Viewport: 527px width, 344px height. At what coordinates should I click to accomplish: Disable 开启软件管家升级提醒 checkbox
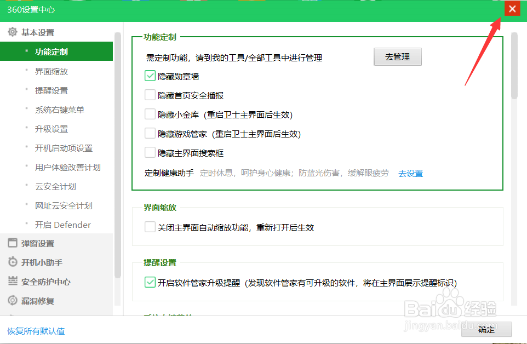pos(150,282)
